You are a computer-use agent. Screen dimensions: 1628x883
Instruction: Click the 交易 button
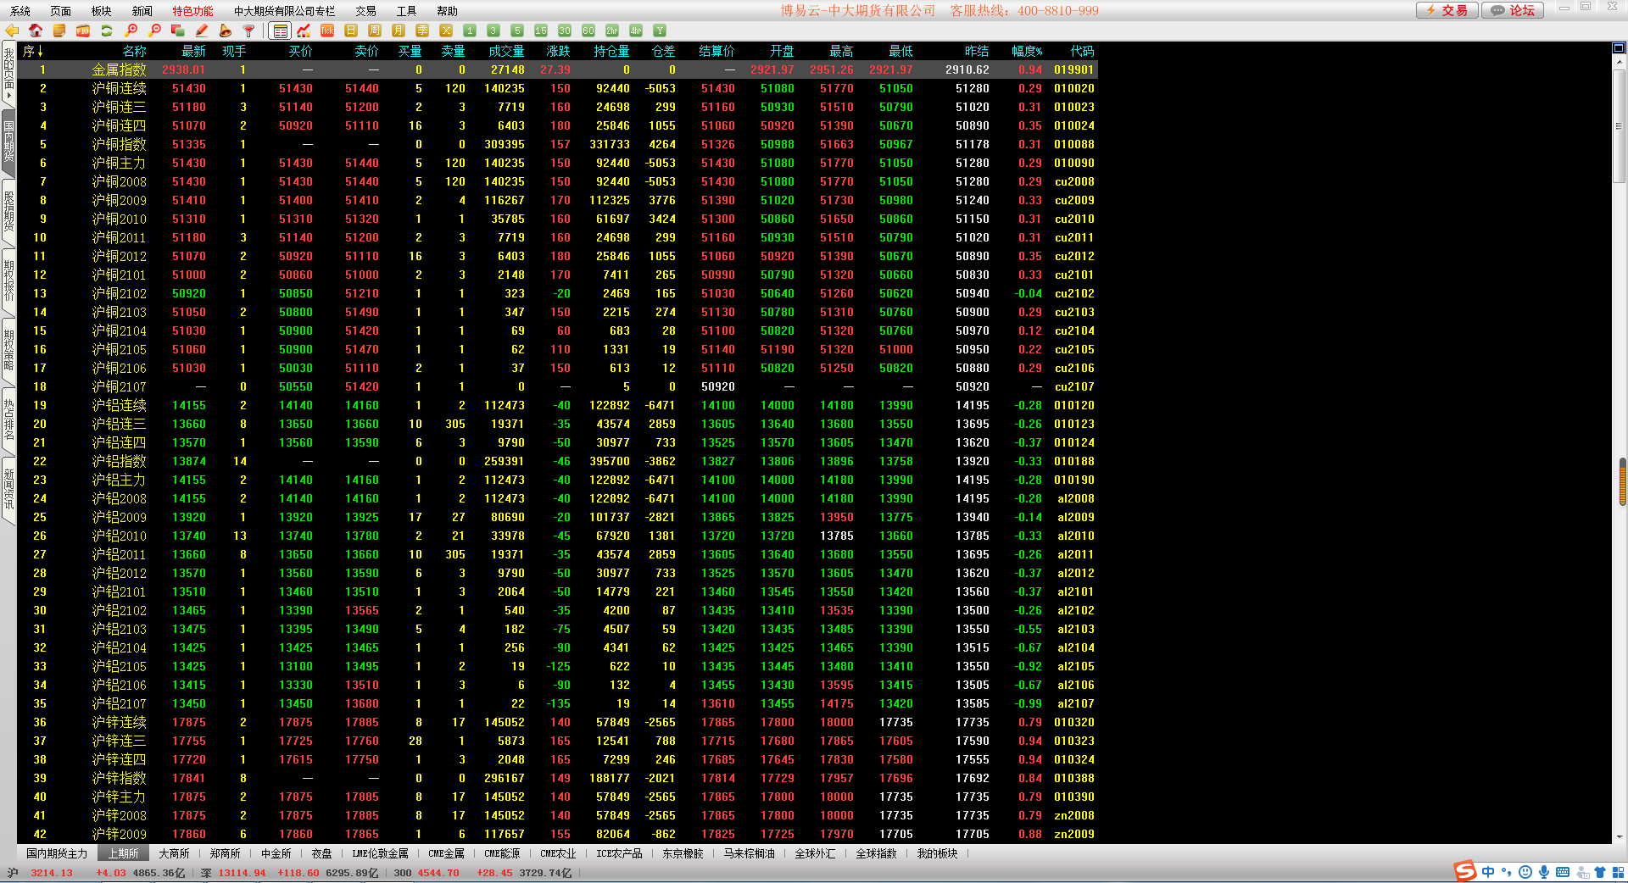(1447, 10)
